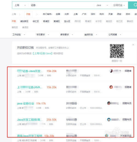Open the 证券-Java开发 job listing
Image resolution: width=137 pixels, height=142 pixels.
(x=30, y=71)
